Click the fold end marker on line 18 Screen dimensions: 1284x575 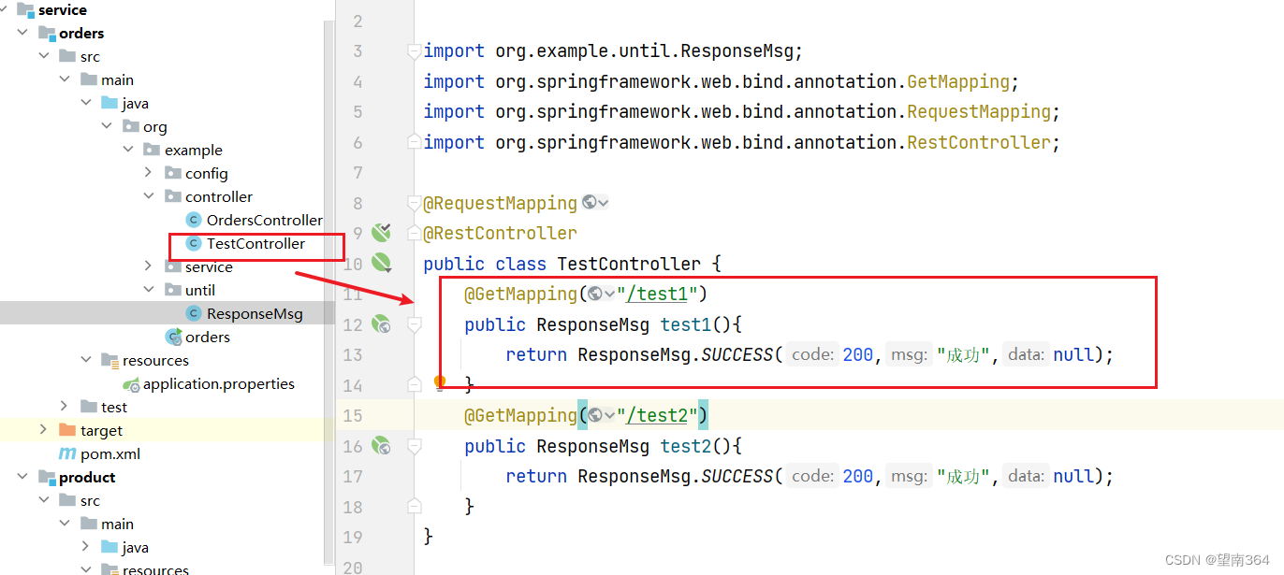point(414,506)
